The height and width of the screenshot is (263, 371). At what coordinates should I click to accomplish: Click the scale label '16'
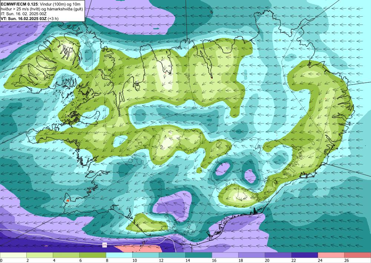pos(214,260)
